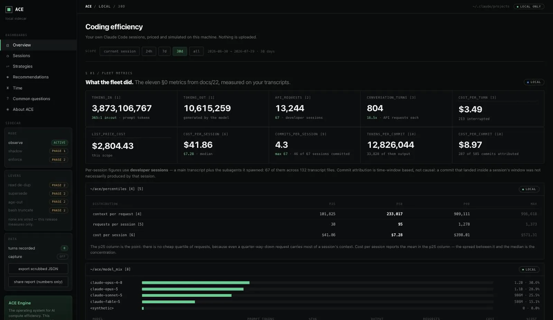The image size is (553, 320).
Task: Click LOCAL badge in percentiles panel
Action: [529, 189]
